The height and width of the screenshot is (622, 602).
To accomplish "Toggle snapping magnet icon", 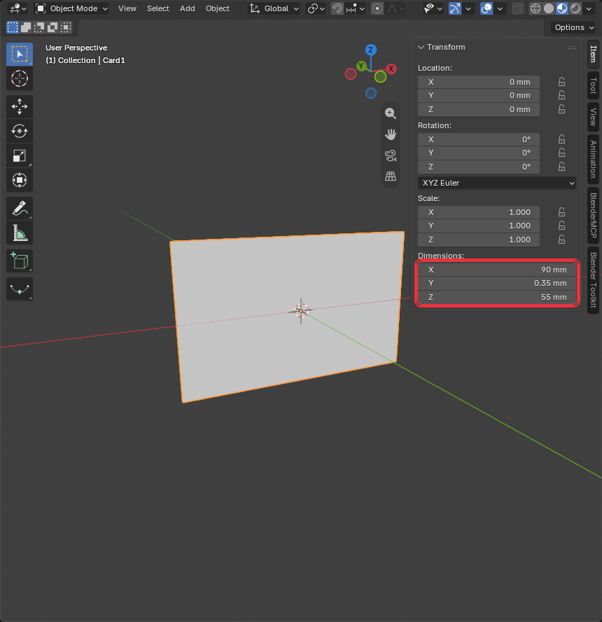I will pyautogui.click(x=337, y=8).
